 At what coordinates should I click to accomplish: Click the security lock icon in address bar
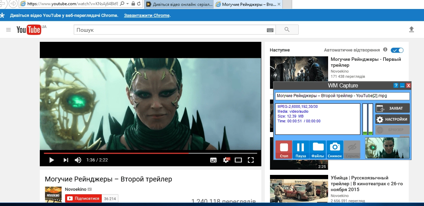click(x=133, y=4)
